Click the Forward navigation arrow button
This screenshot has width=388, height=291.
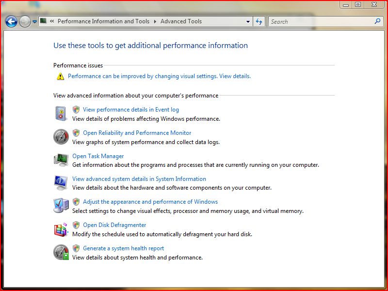(25, 21)
